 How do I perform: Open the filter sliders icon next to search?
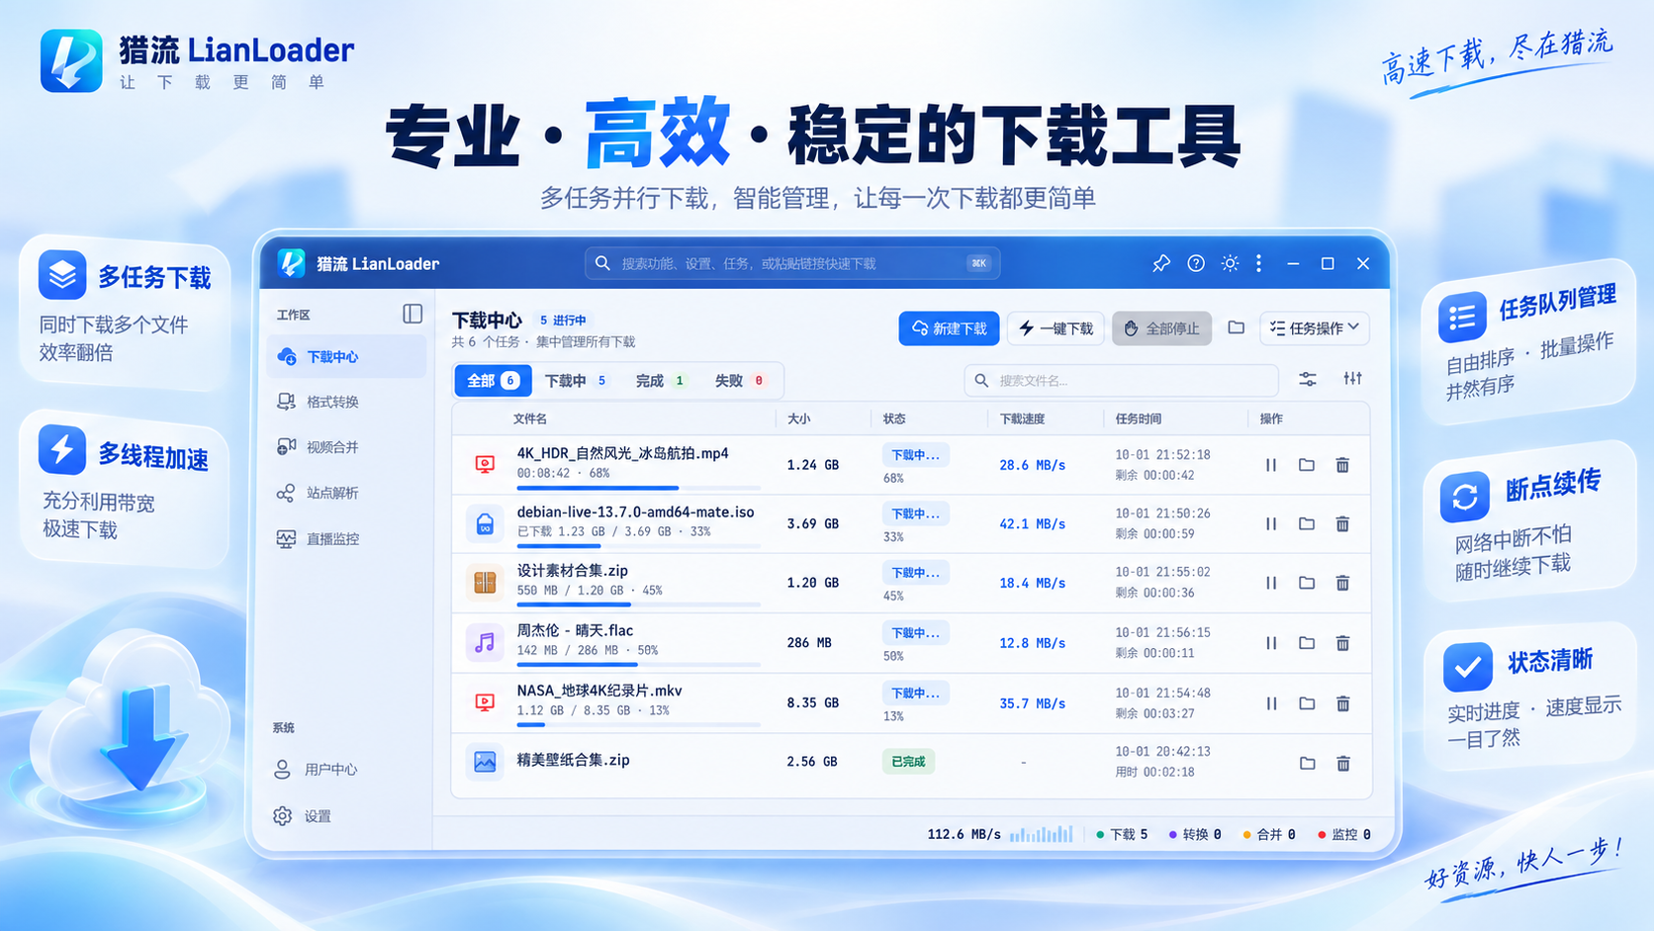[x=1308, y=379]
